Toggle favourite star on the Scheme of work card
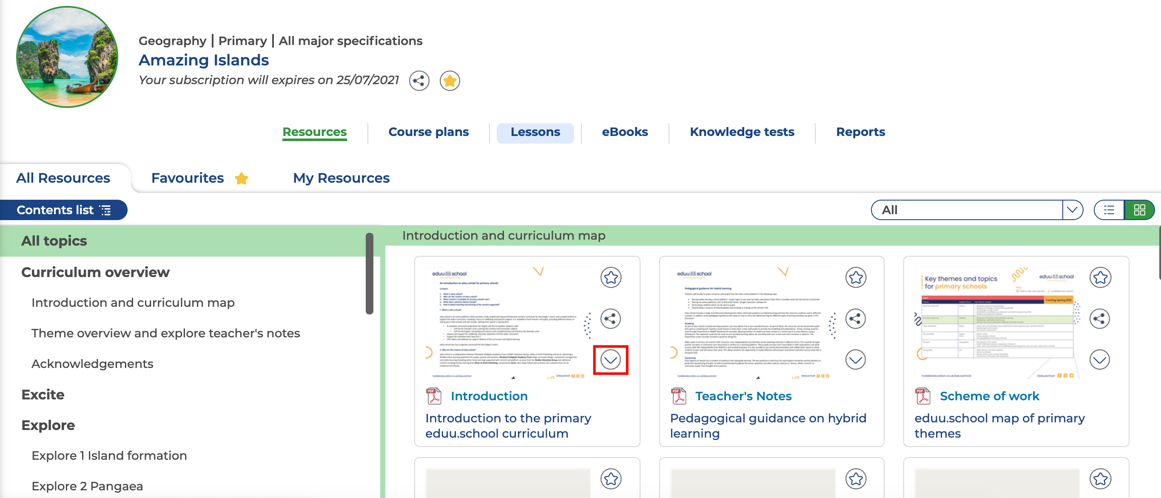Image resolution: width=1161 pixels, height=498 pixels. pos(1100,278)
